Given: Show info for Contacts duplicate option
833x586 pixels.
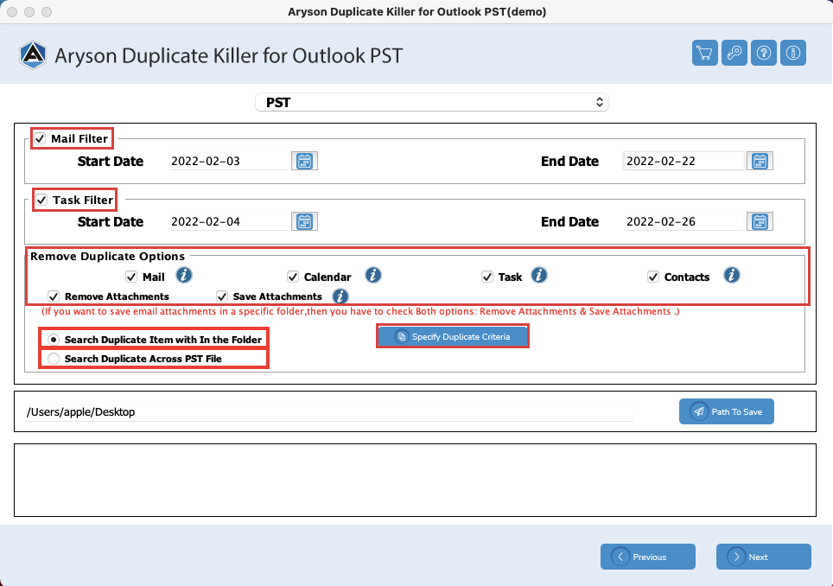Looking at the screenshot, I should tap(732, 275).
